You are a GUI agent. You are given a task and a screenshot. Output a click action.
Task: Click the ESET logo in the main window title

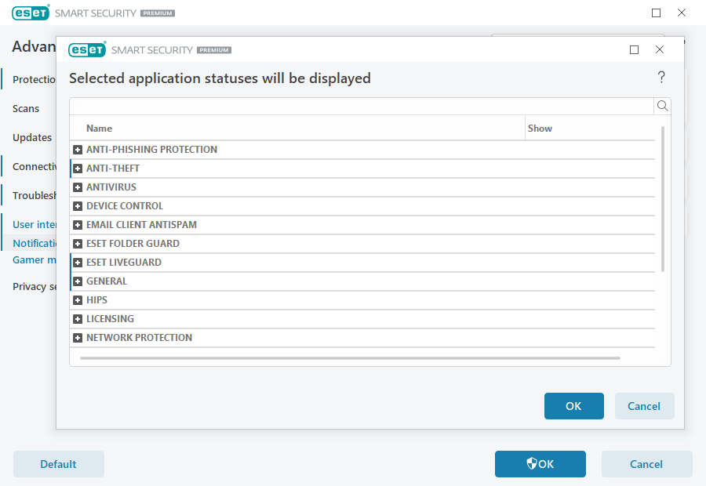tap(31, 13)
